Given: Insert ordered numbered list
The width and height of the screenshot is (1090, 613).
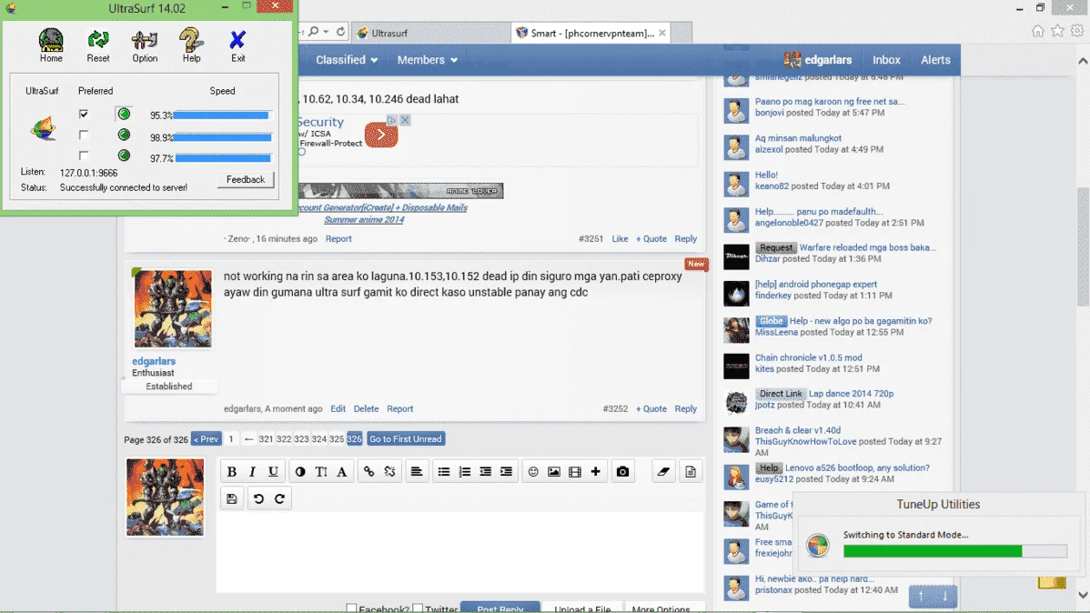Looking at the screenshot, I should 464,471.
